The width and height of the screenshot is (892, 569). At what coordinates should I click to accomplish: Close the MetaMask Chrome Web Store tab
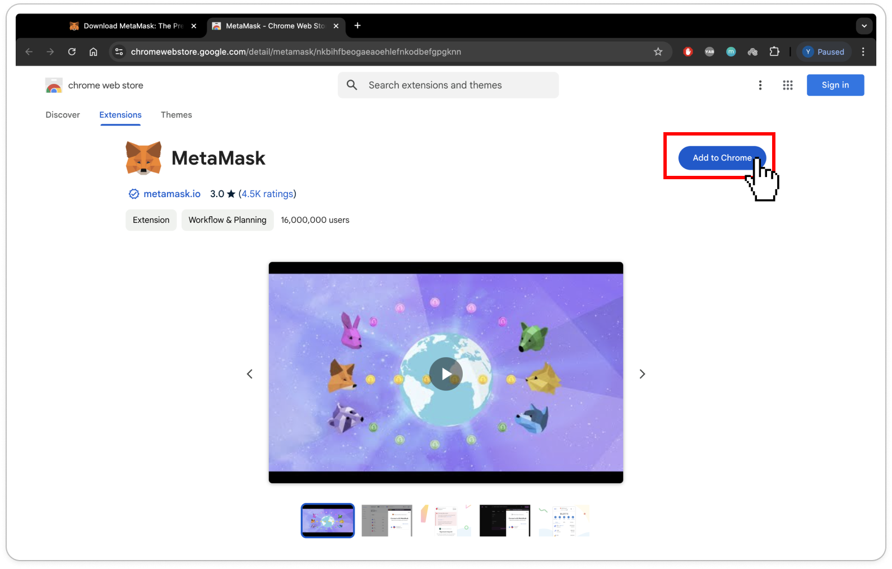click(x=336, y=26)
